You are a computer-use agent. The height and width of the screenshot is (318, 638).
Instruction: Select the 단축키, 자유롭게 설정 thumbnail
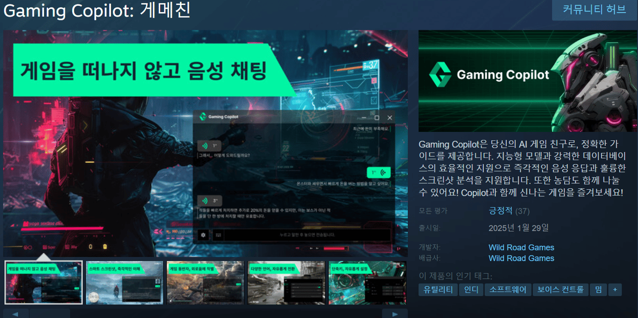click(x=368, y=283)
